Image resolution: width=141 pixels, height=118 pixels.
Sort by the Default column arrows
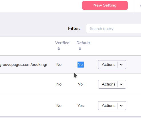[x=80, y=49]
